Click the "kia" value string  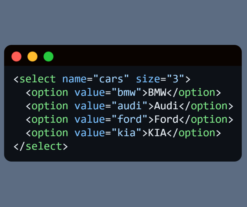(x=127, y=133)
